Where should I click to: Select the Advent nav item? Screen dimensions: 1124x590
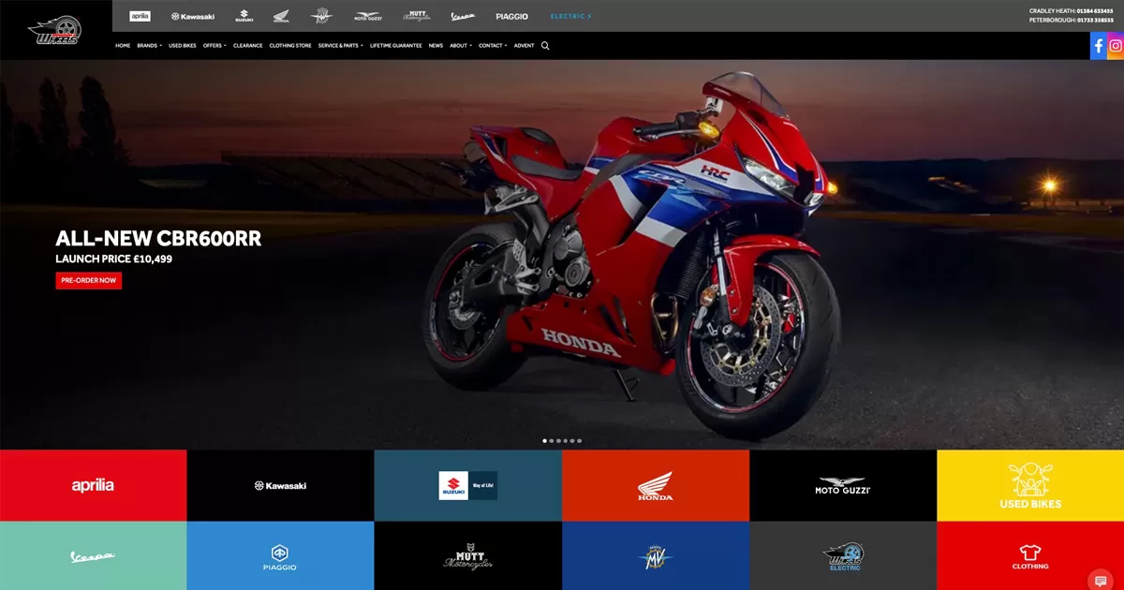[x=525, y=46]
